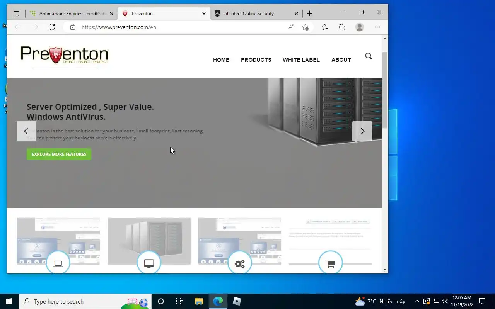This screenshot has height=309, width=495.
Task: Switch to Antimalware Engines - herdProtect tab
Action: coord(72,14)
